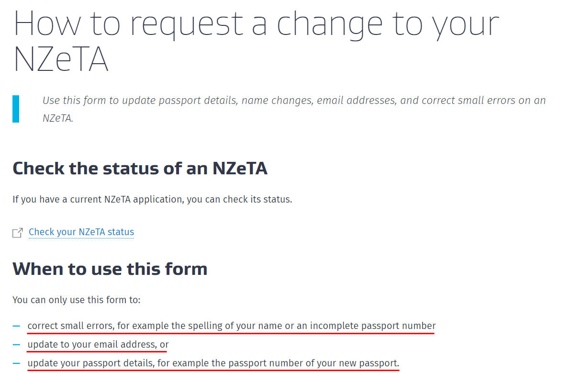Click the dash bullet before 'update to your email'

tap(17, 345)
